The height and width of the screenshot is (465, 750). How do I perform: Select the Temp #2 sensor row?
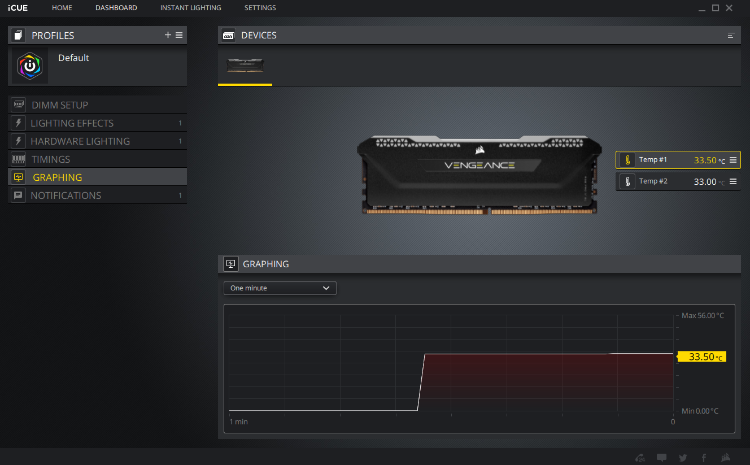(x=666, y=181)
